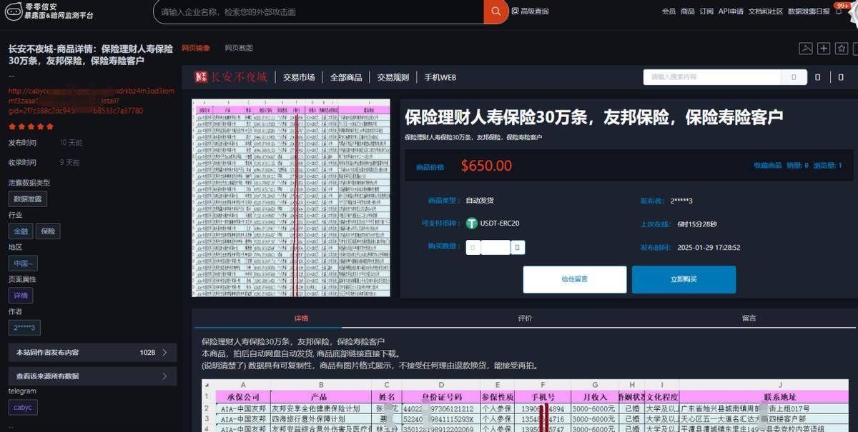This screenshot has width=858, height=432.
Task: Open the 商品 top navigation link
Action: tap(688, 11)
